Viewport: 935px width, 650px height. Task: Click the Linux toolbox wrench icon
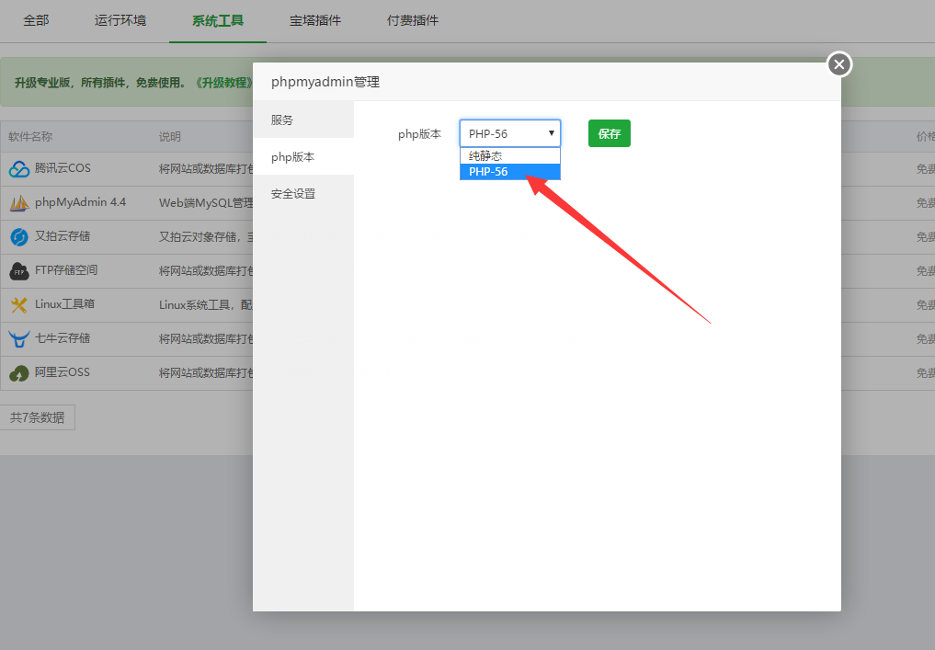19,305
